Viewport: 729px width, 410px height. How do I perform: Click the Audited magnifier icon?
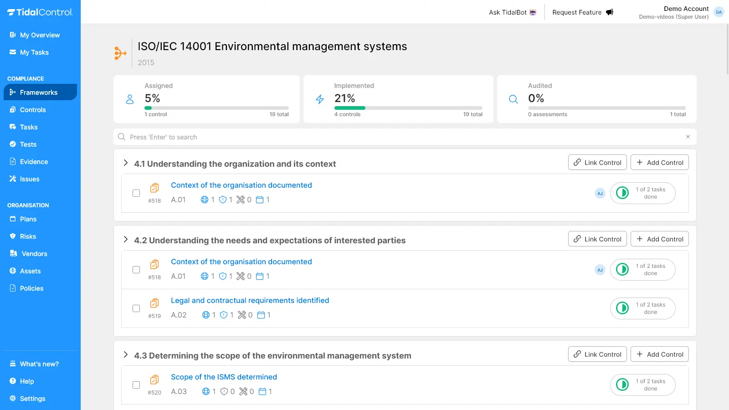pyautogui.click(x=513, y=99)
